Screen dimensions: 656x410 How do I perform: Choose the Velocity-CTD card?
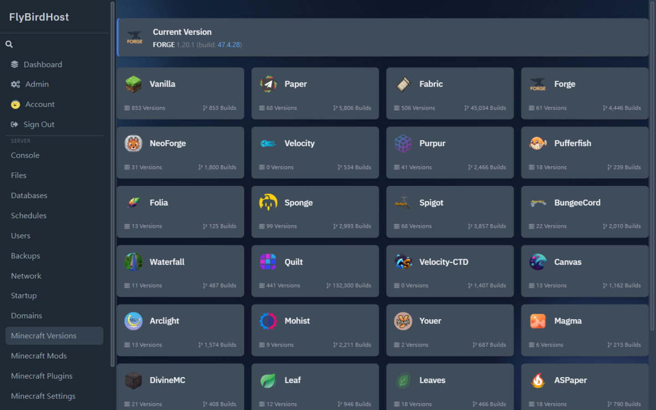(x=450, y=271)
